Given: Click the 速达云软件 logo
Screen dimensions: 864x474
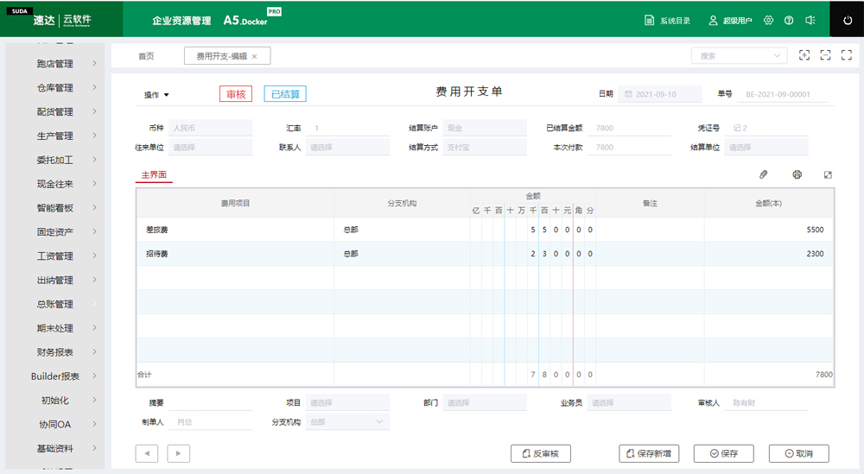Looking at the screenshot, I should pyautogui.click(x=61, y=21).
